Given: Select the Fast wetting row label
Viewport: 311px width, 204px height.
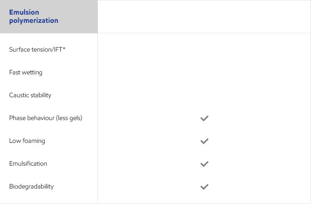Looking at the screenshot, I should pyautogui.click(x=26, y=72).
